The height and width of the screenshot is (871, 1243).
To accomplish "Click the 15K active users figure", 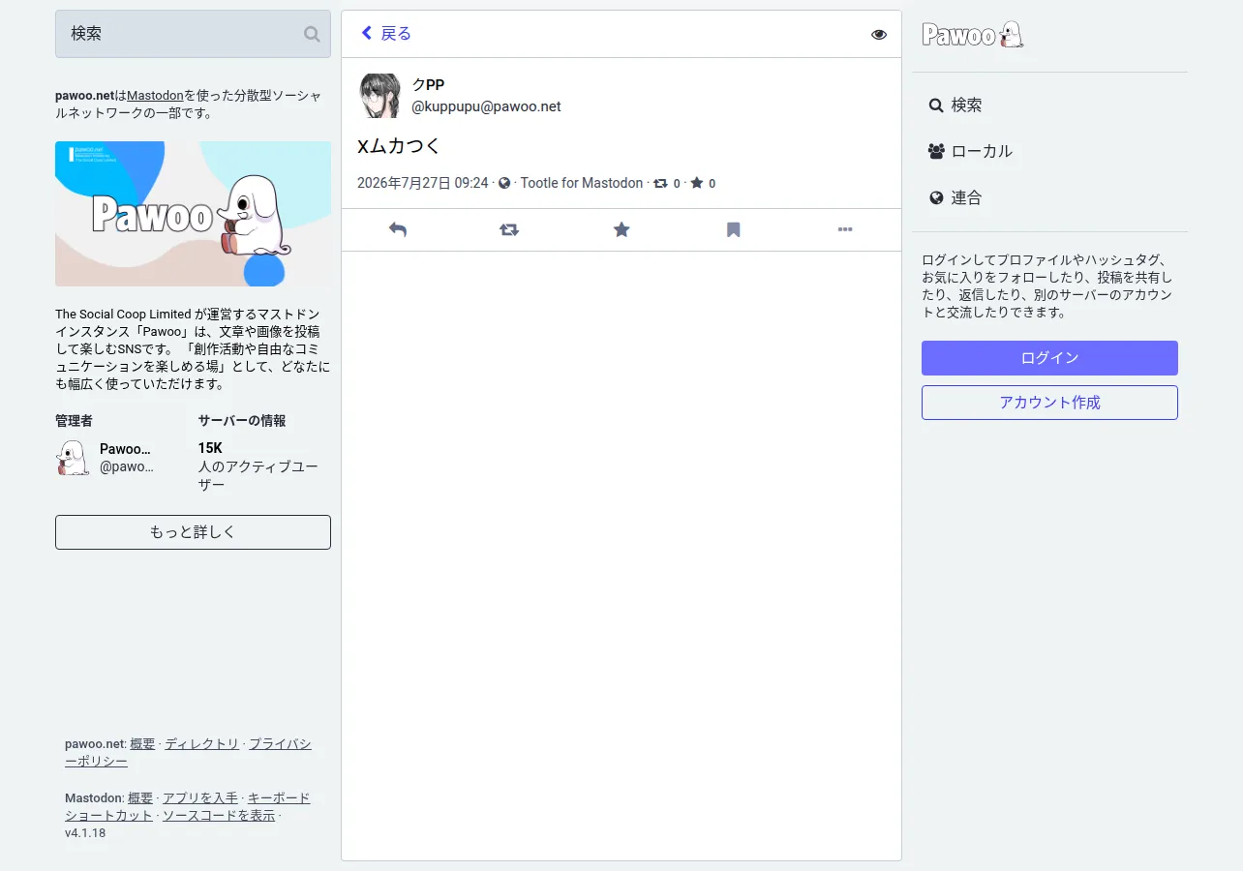I will coord(210,448).
